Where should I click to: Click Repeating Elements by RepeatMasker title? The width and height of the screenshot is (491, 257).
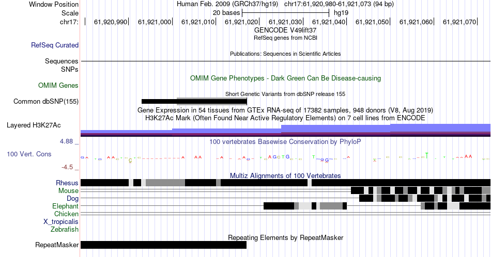[285, 237]
